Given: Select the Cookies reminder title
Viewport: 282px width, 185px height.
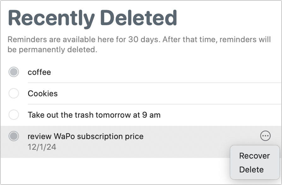Looking at the screenshot, I should pos(43,93).
